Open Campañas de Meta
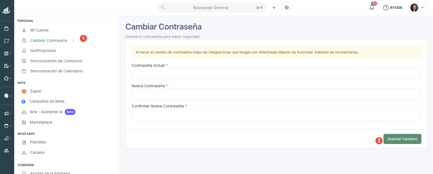 click(47, 101)
